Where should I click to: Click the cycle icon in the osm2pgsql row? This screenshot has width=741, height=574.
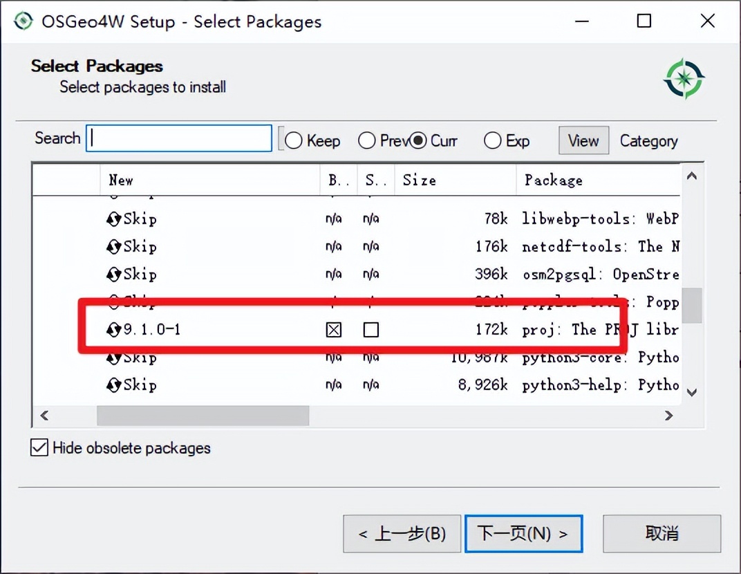pyautogui.click(x=114, y=275)
